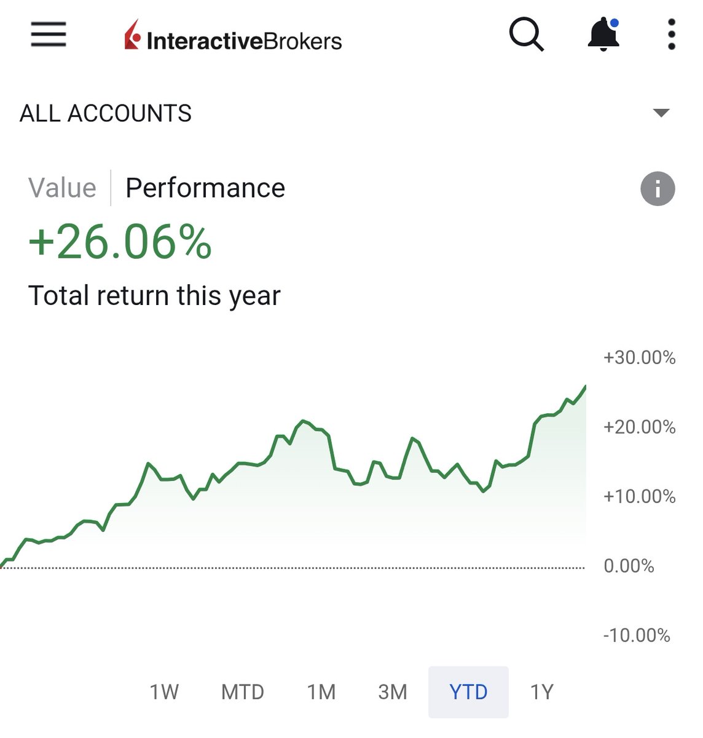Expand the ALL ACCOUNTS selector arrow
Viewport: 703px width, 738px height.
tap(661, 113)
